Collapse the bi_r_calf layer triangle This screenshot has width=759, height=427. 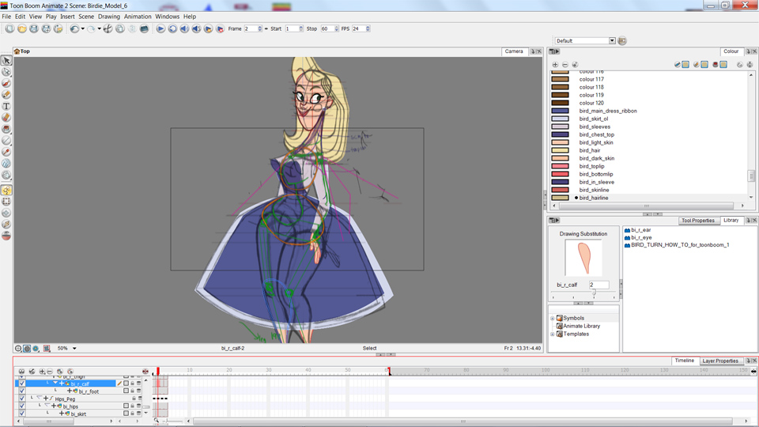pyautogui.click(x=55, y=383)
